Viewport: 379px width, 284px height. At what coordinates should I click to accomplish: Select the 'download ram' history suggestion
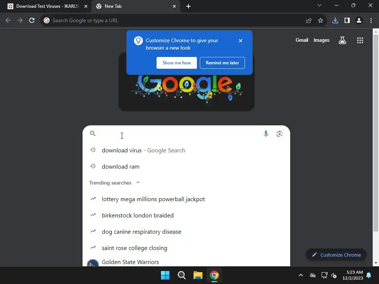(x=186, y=166)
